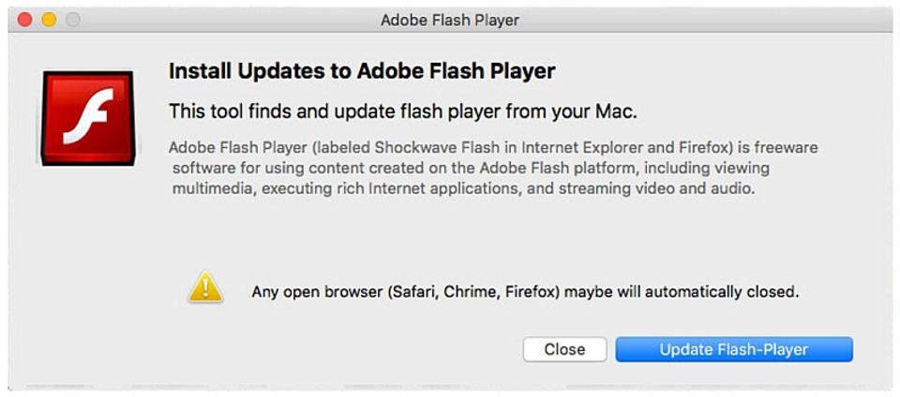Minimize the window using the yellow dot

coord(49,20)
